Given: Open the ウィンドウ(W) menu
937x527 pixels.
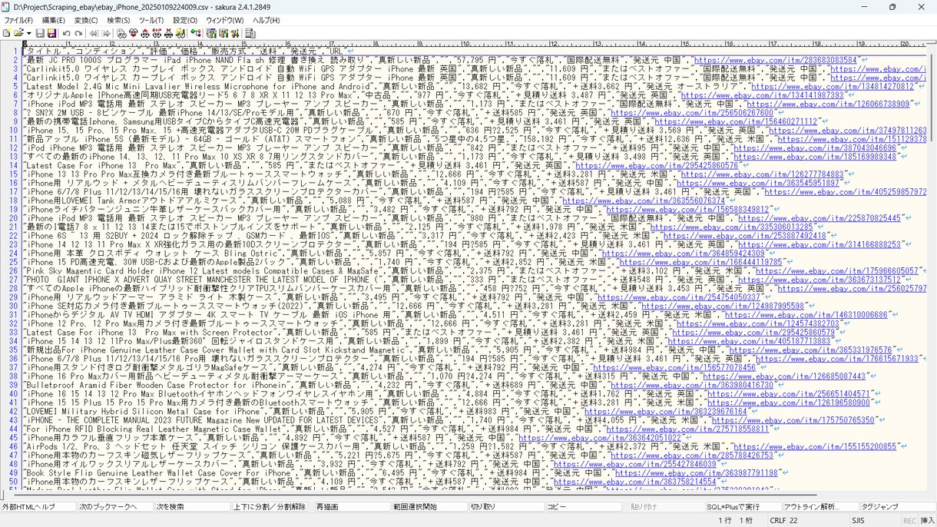Looking at the screenshot, I should pyautogui.click(x=224, y=21).
